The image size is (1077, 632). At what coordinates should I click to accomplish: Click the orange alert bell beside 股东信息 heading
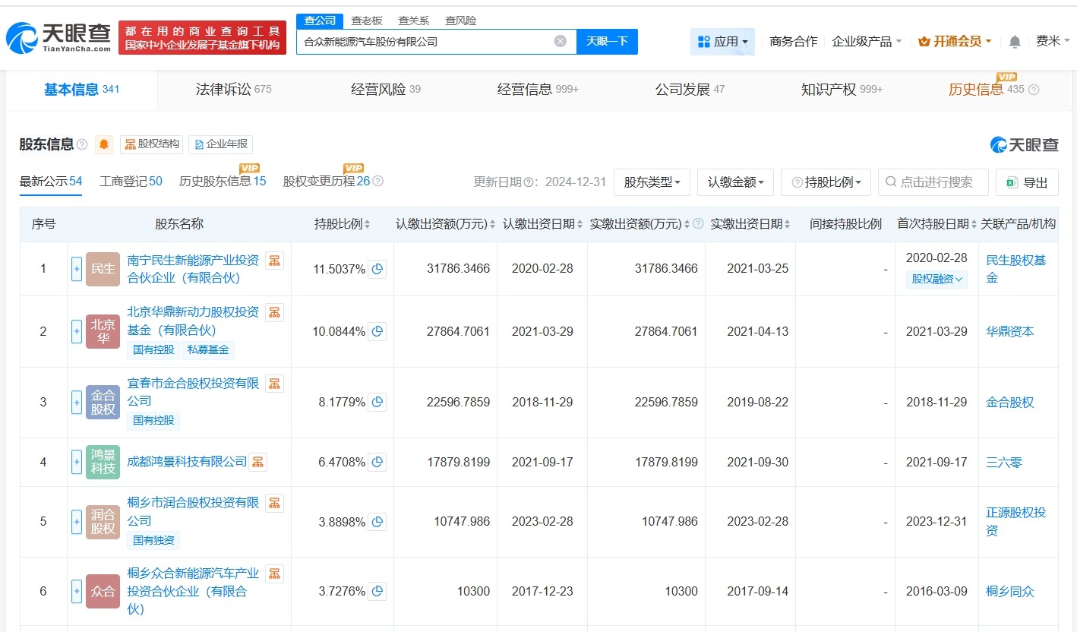click(104, 144)
